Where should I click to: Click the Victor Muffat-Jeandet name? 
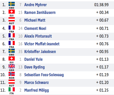pyautogui.click(x=42, y=44)
